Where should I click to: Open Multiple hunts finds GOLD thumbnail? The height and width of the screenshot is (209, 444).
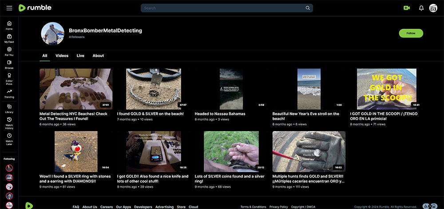pos(309,152)
